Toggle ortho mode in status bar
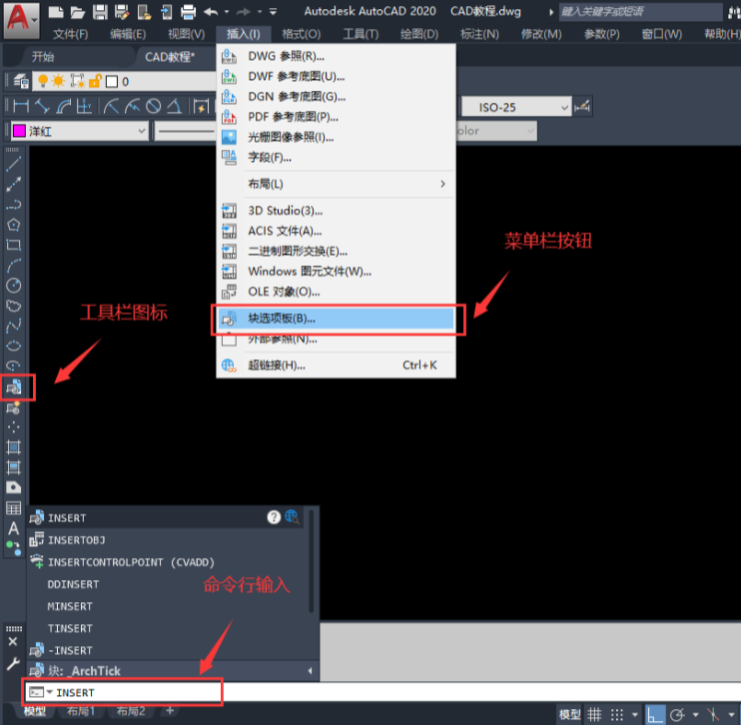This screenshot has width=741, height=725. (x=655, y=714)
